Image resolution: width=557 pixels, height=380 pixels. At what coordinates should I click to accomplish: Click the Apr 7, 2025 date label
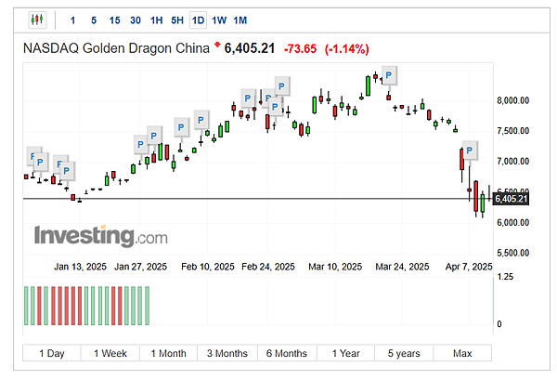point(469,267)
